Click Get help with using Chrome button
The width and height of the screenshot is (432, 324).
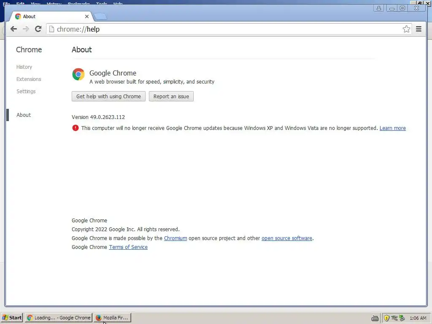(x=108, y=97)
